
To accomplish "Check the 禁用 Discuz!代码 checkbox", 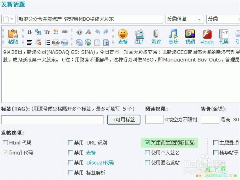I will (x=70, y=162).
